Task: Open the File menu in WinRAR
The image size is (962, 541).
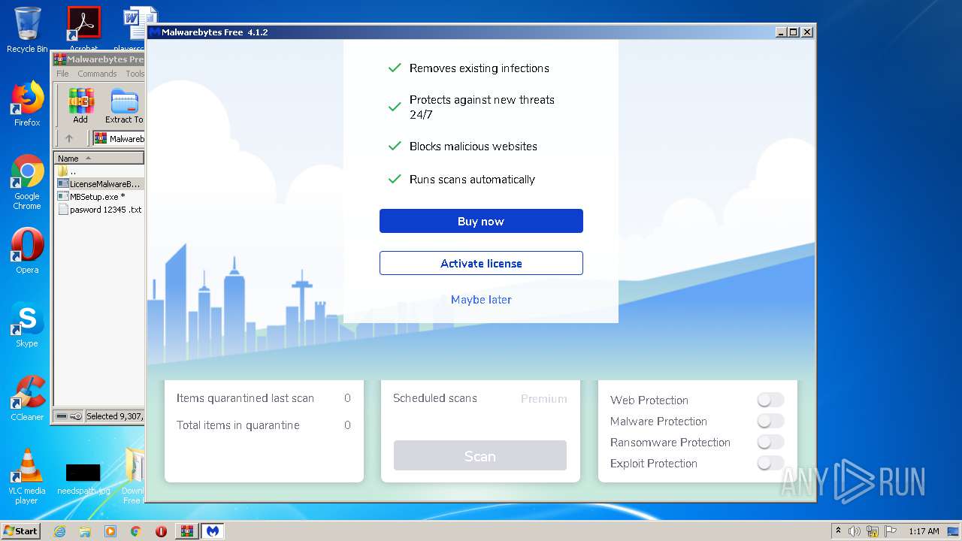Action: point(62,74)
